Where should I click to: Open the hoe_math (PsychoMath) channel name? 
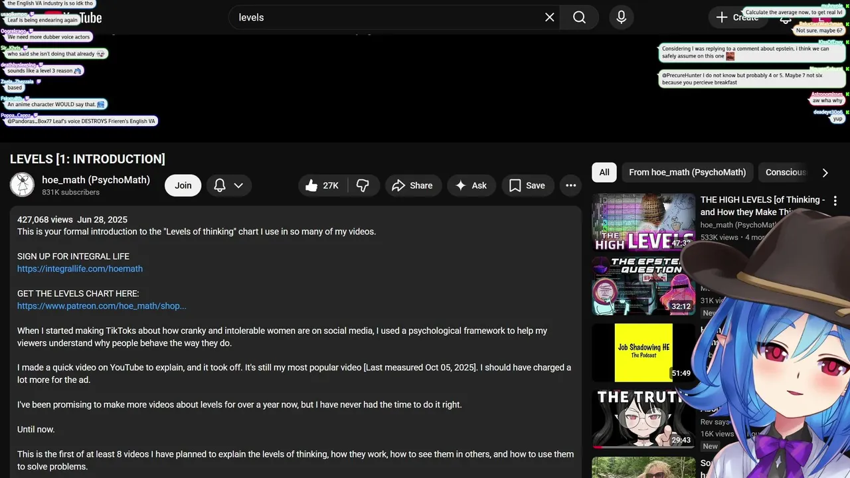96,180
